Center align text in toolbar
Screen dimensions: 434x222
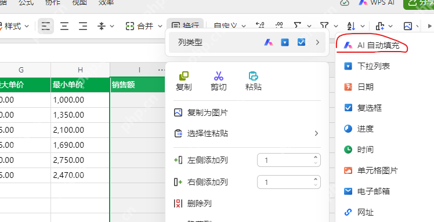click(64, 26)
